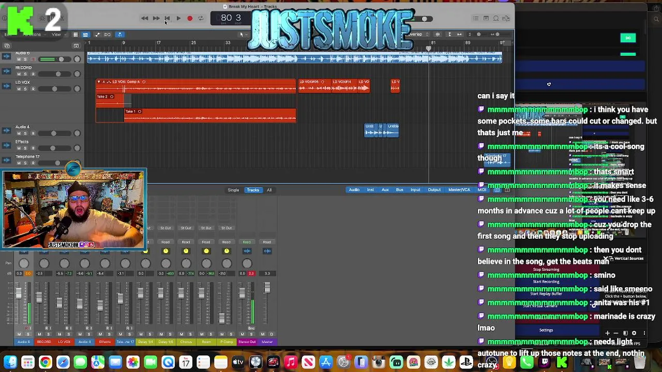
Task: Click the LD VOX track volume slider
Action: click(55, 89)
